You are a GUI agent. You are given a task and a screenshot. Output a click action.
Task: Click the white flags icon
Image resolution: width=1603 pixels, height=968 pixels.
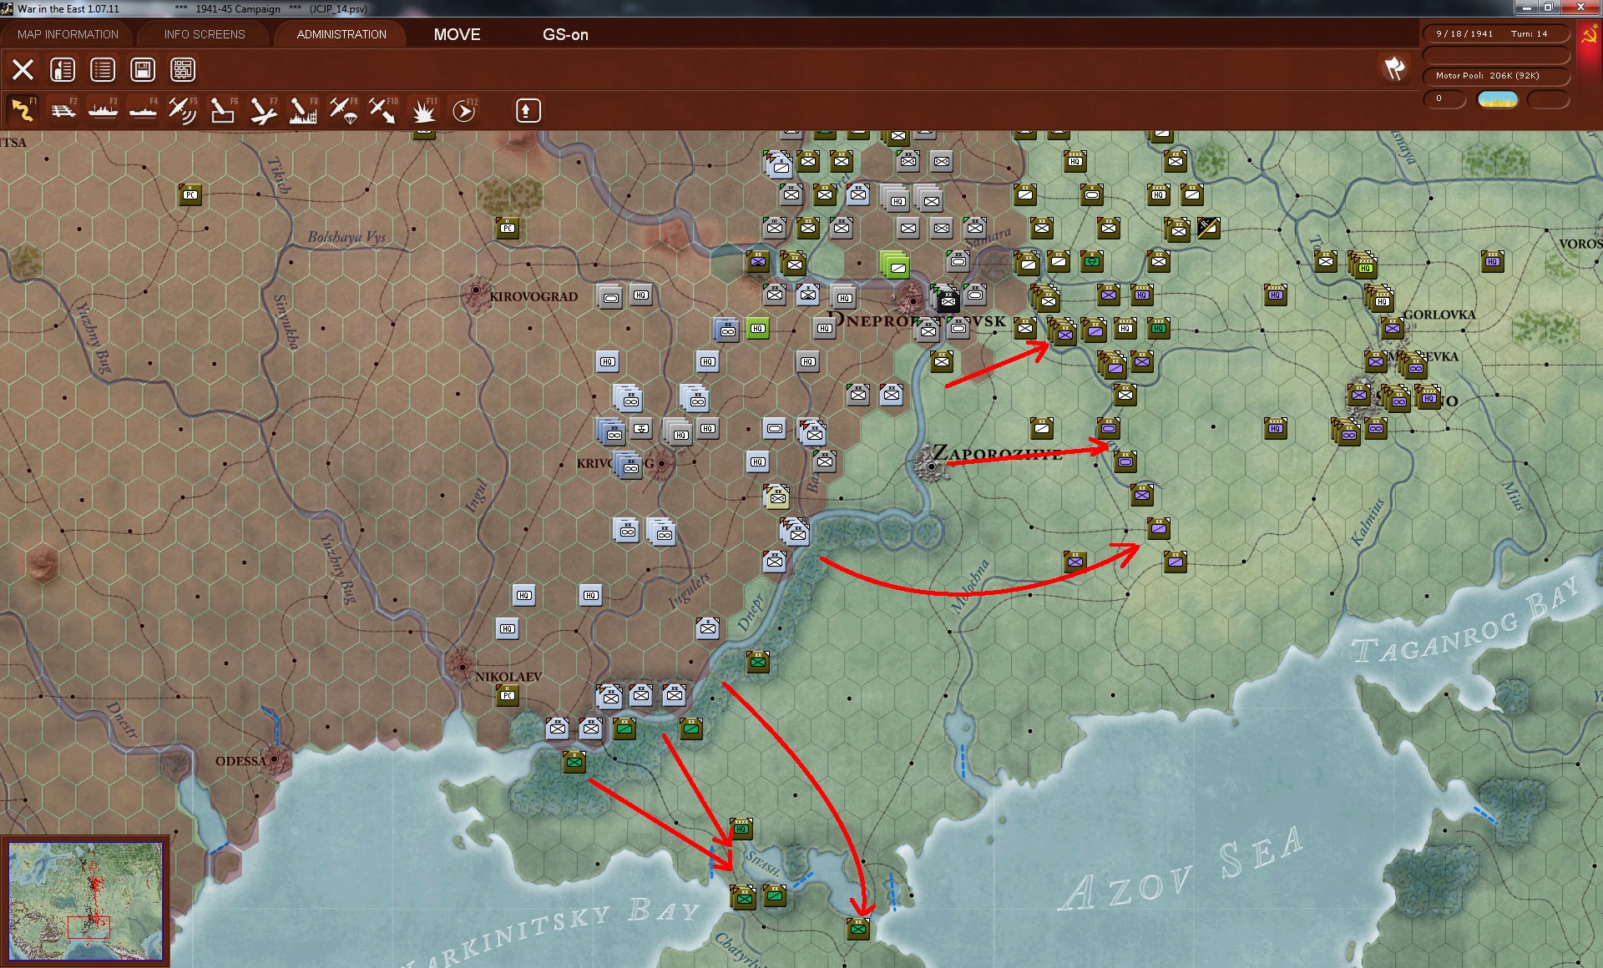point(1394,68)
